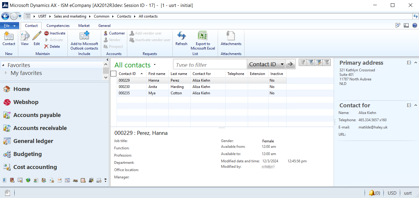
Task: Click the forklift module icon
Action: click(91, 180)
